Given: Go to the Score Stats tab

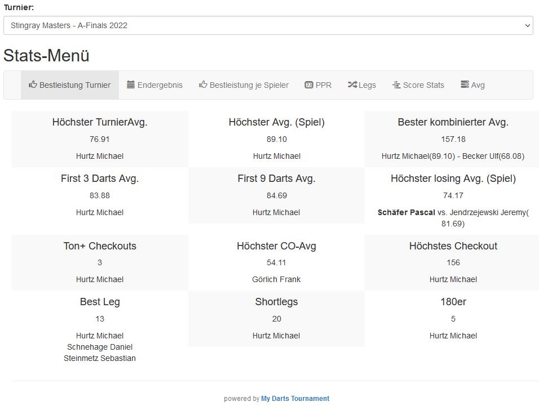Looking at the screenshot, I should [423, 85].
